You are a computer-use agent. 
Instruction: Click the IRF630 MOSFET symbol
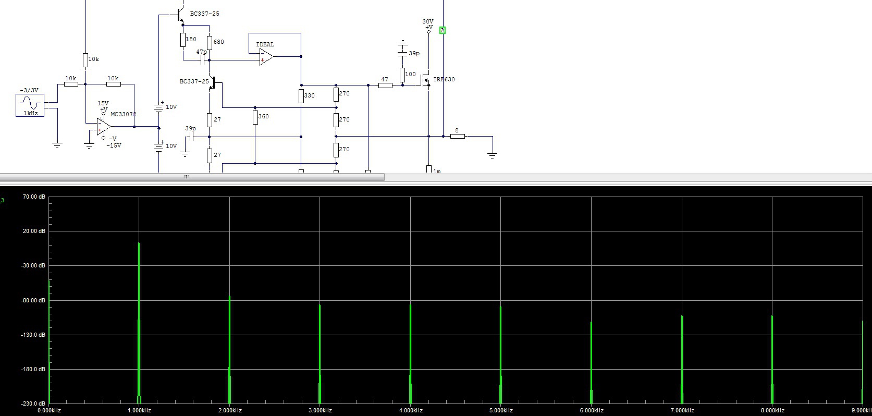point(426,80)
